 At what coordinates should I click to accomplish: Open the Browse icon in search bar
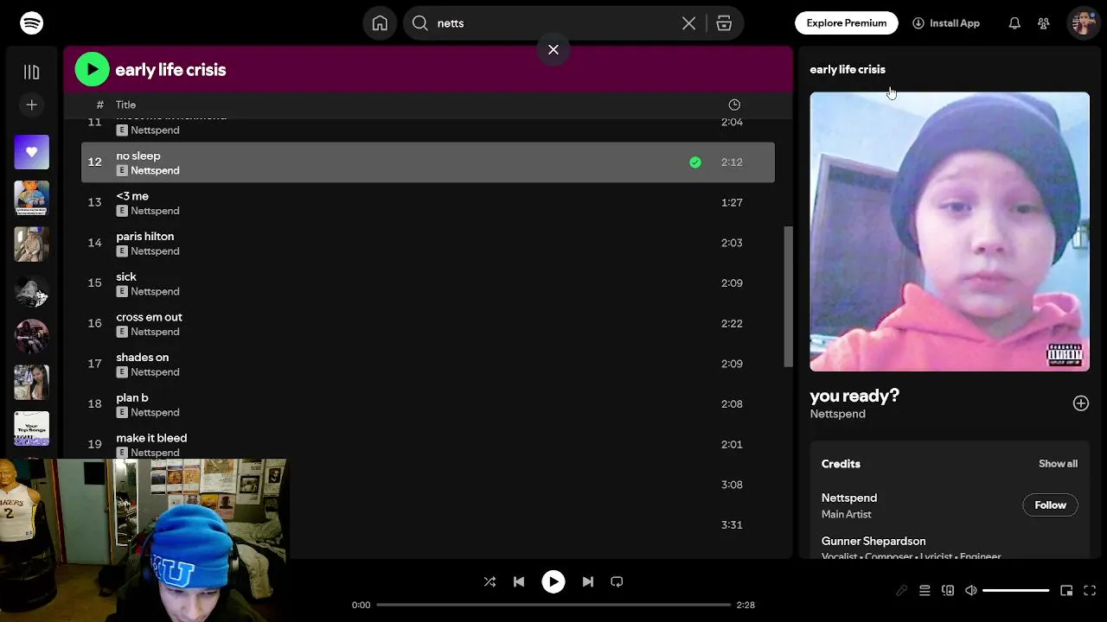(724, 23)
